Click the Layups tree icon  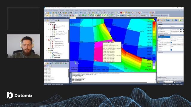point(49,49)
